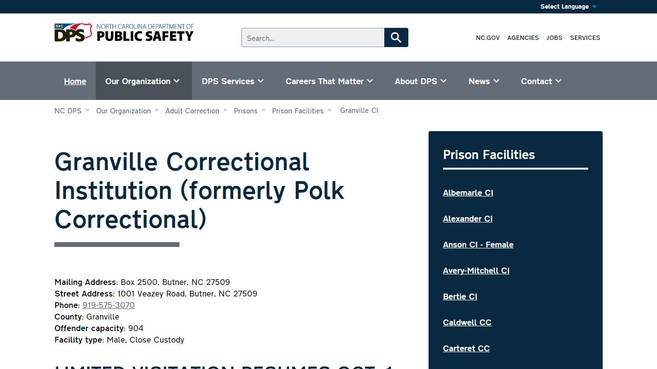
Task: Open Contact navigation item
Action: [x=536, y=81]
